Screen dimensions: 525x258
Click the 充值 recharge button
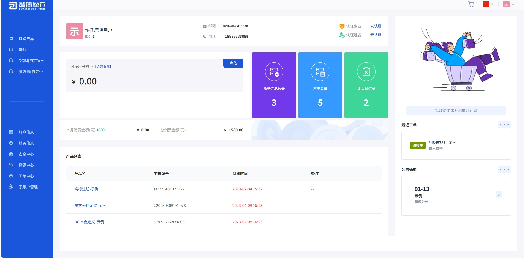[x=233, y=63]
